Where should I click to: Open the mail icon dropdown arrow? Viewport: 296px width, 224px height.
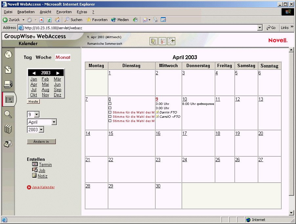tap(149, 20)
